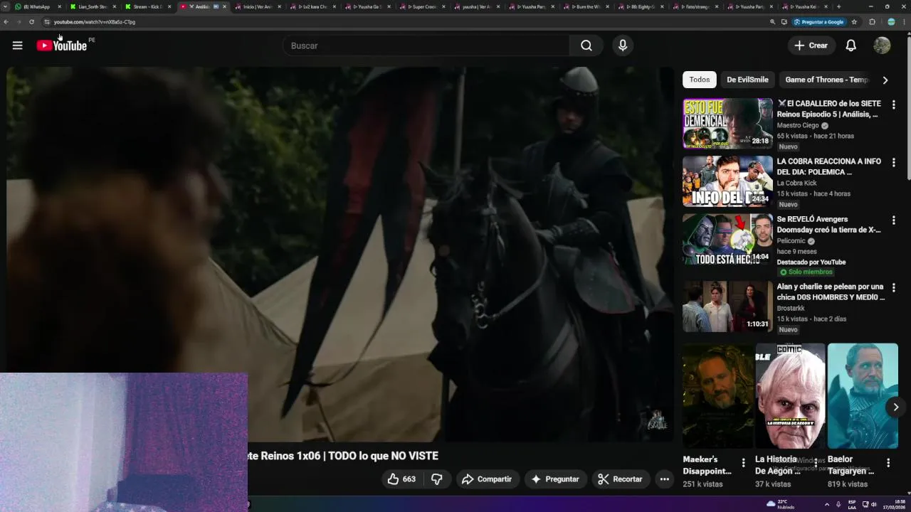Open the YouTube hamburger guide menu
Viewport: 911px width, 512px height.
[x=17, y=46]
